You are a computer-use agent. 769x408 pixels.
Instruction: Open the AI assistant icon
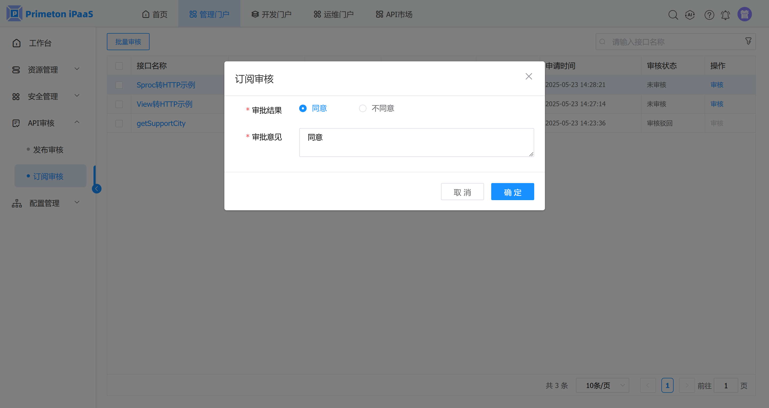coord(690,15)
